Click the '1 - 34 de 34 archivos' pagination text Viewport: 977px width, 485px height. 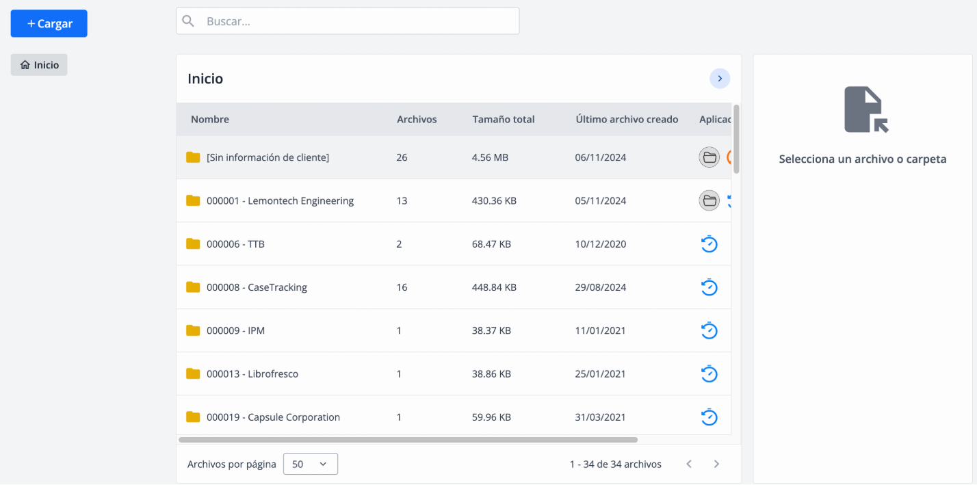tap(616, 464)
